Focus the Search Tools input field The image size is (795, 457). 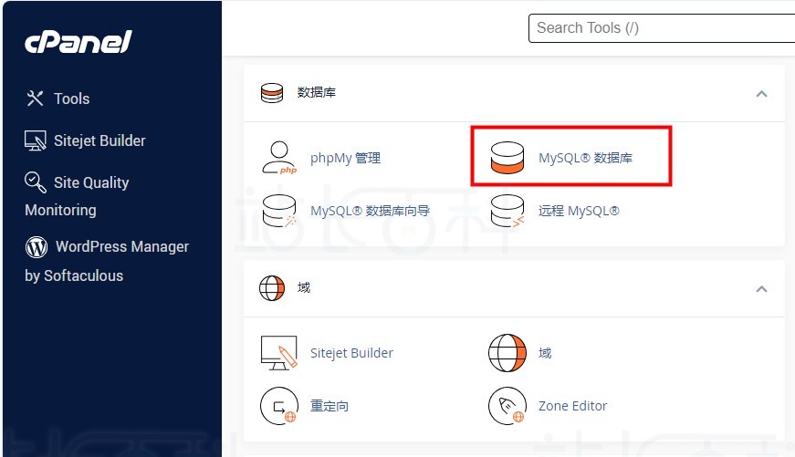tap(662, 28)
